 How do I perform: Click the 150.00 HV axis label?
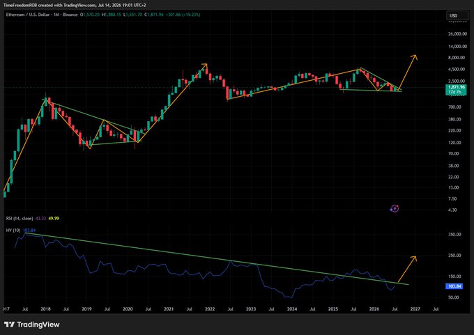tap(454, 276)
